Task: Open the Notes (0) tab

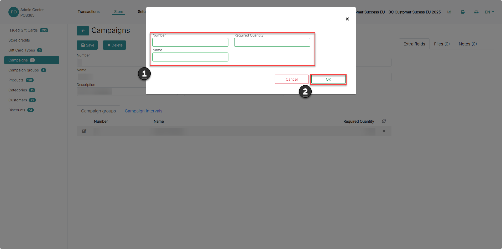Action: 468,44
